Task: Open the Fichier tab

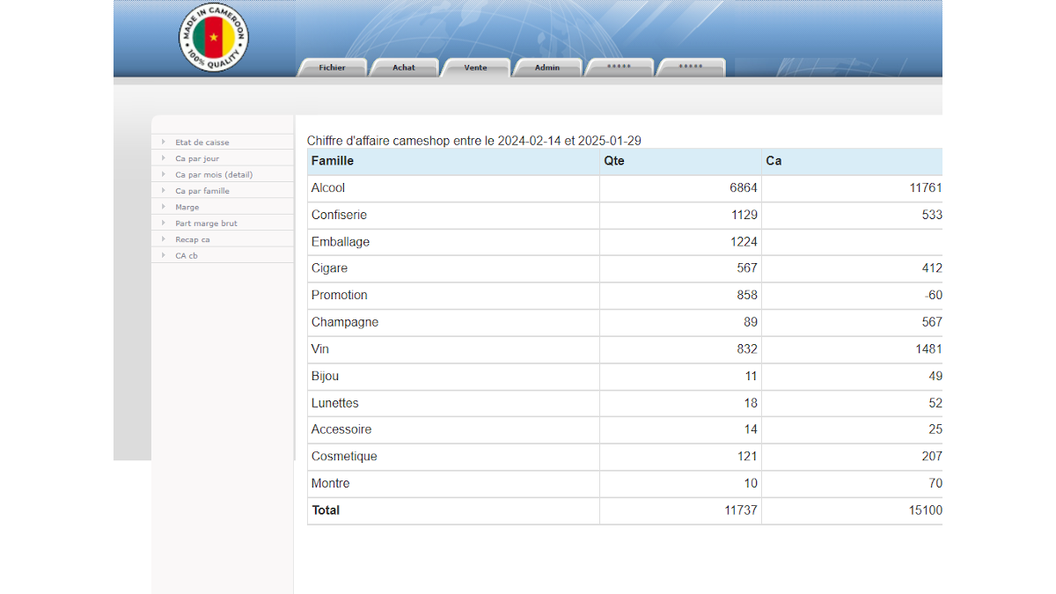Action: 332,68
